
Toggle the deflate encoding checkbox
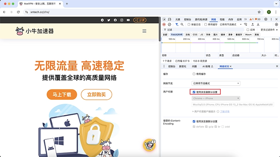194,127
